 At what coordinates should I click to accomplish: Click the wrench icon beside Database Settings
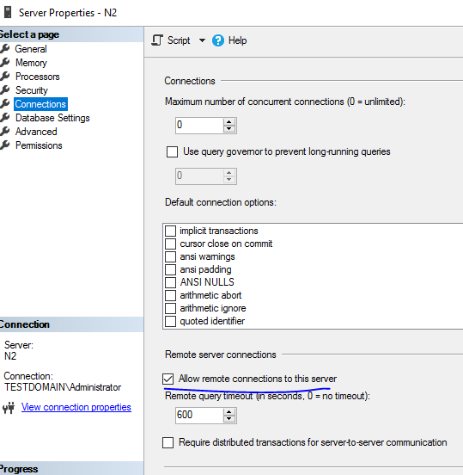[5, 118]
